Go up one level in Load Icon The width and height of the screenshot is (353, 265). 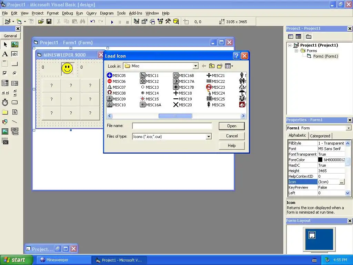212,66
